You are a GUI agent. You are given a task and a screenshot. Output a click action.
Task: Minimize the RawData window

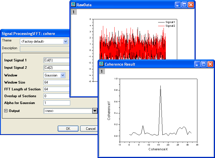click(178, 5)
